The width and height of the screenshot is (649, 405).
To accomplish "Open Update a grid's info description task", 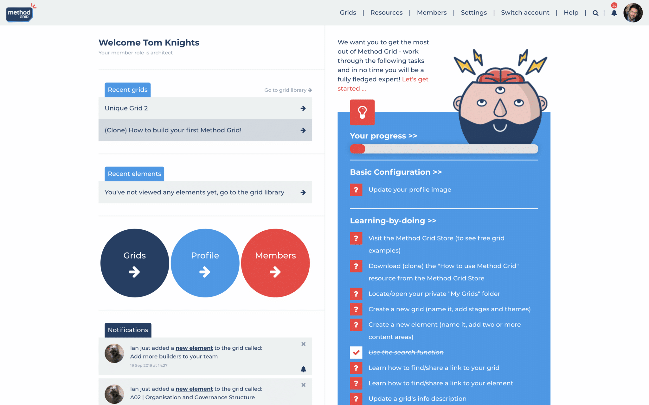I will coord(417,399).
